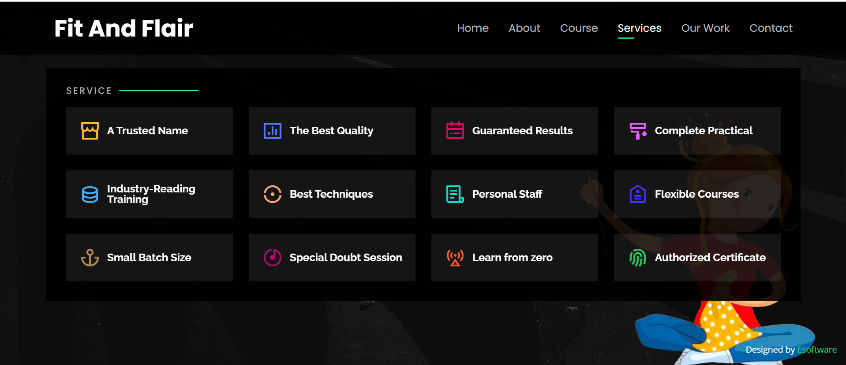Click the Special Doubt Session label
The height and width of the screenshot is (365, 846).
[346, 258]
